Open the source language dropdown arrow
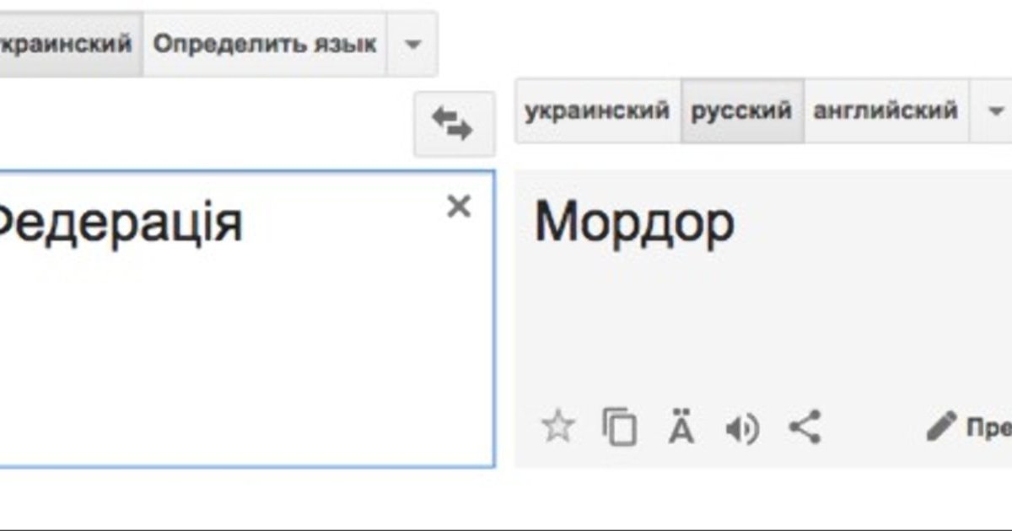The image size is (1012, 531). [x=412, y=44]
